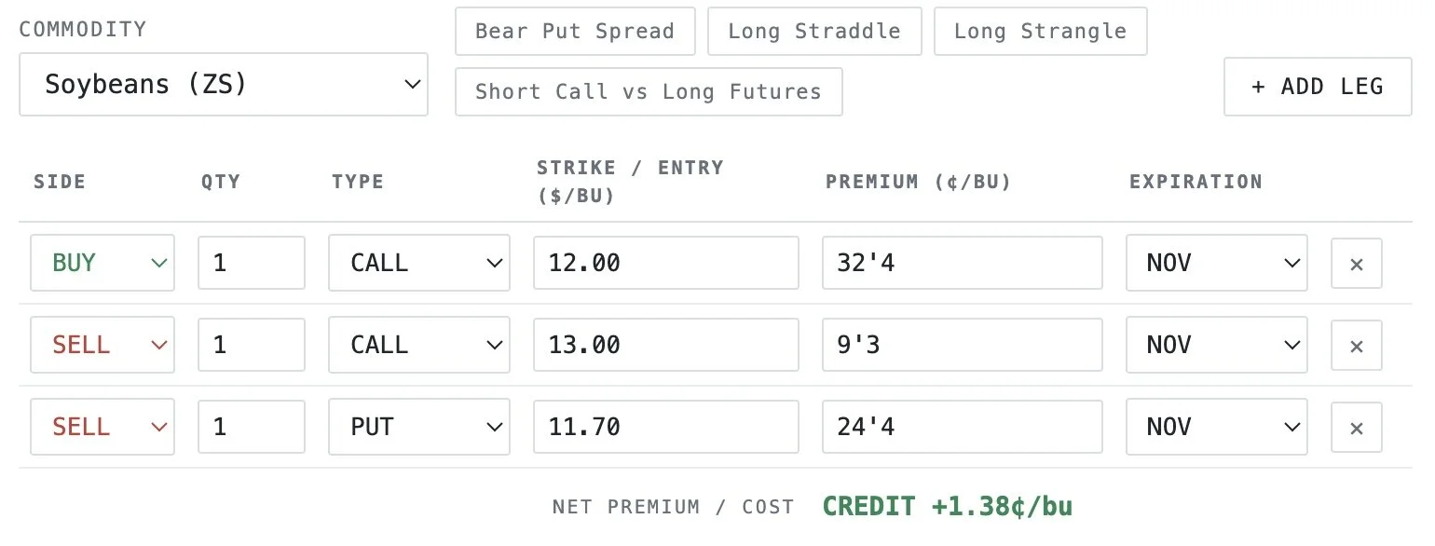Open the CALL type dropdown of the 12.00 leg
1435x546 pixels.
tap(419, 263)
